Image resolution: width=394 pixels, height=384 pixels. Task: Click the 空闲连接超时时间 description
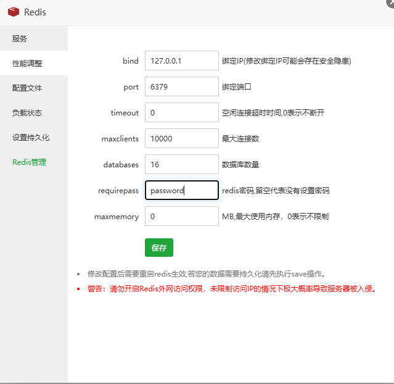273,113
